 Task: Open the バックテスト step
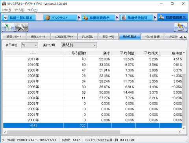[60, 18]
